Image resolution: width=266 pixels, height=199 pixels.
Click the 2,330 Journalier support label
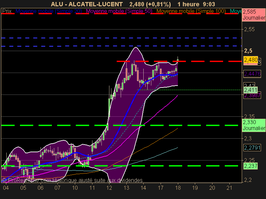click(254, 125)
